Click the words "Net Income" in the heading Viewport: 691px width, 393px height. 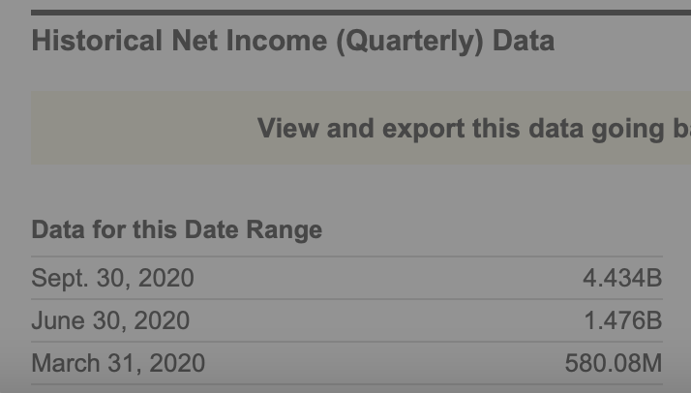coord(250,42)
